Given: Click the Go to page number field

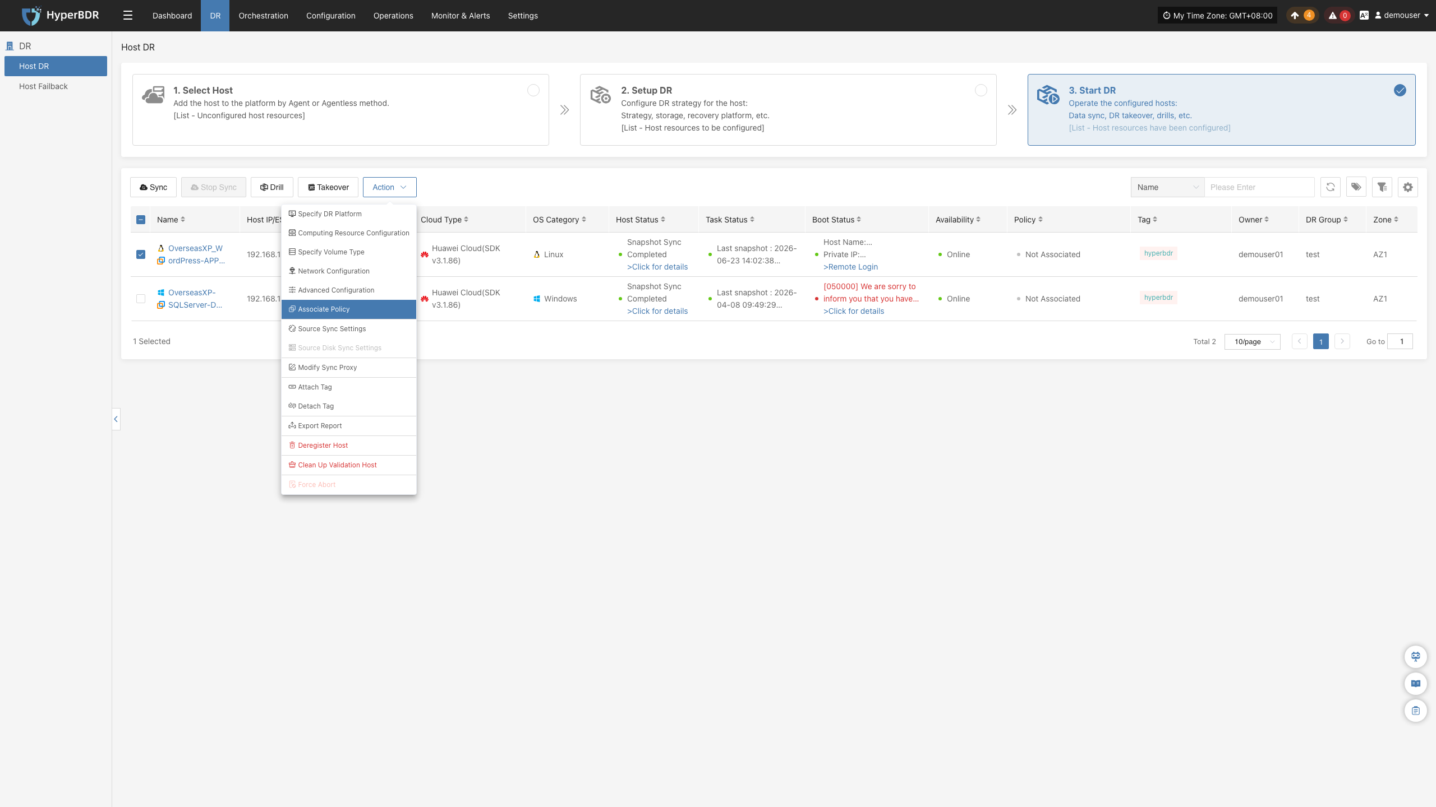Looking at the screenshot, I should 1400,341.
